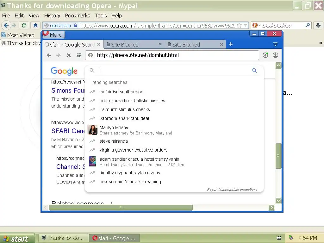Open the Bookmarks menu

(78, 16)
